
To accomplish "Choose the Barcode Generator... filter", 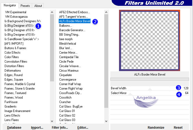I will 72,30.
